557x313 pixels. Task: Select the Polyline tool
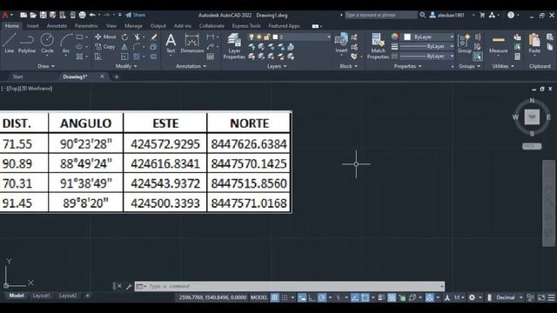(27, 43)
